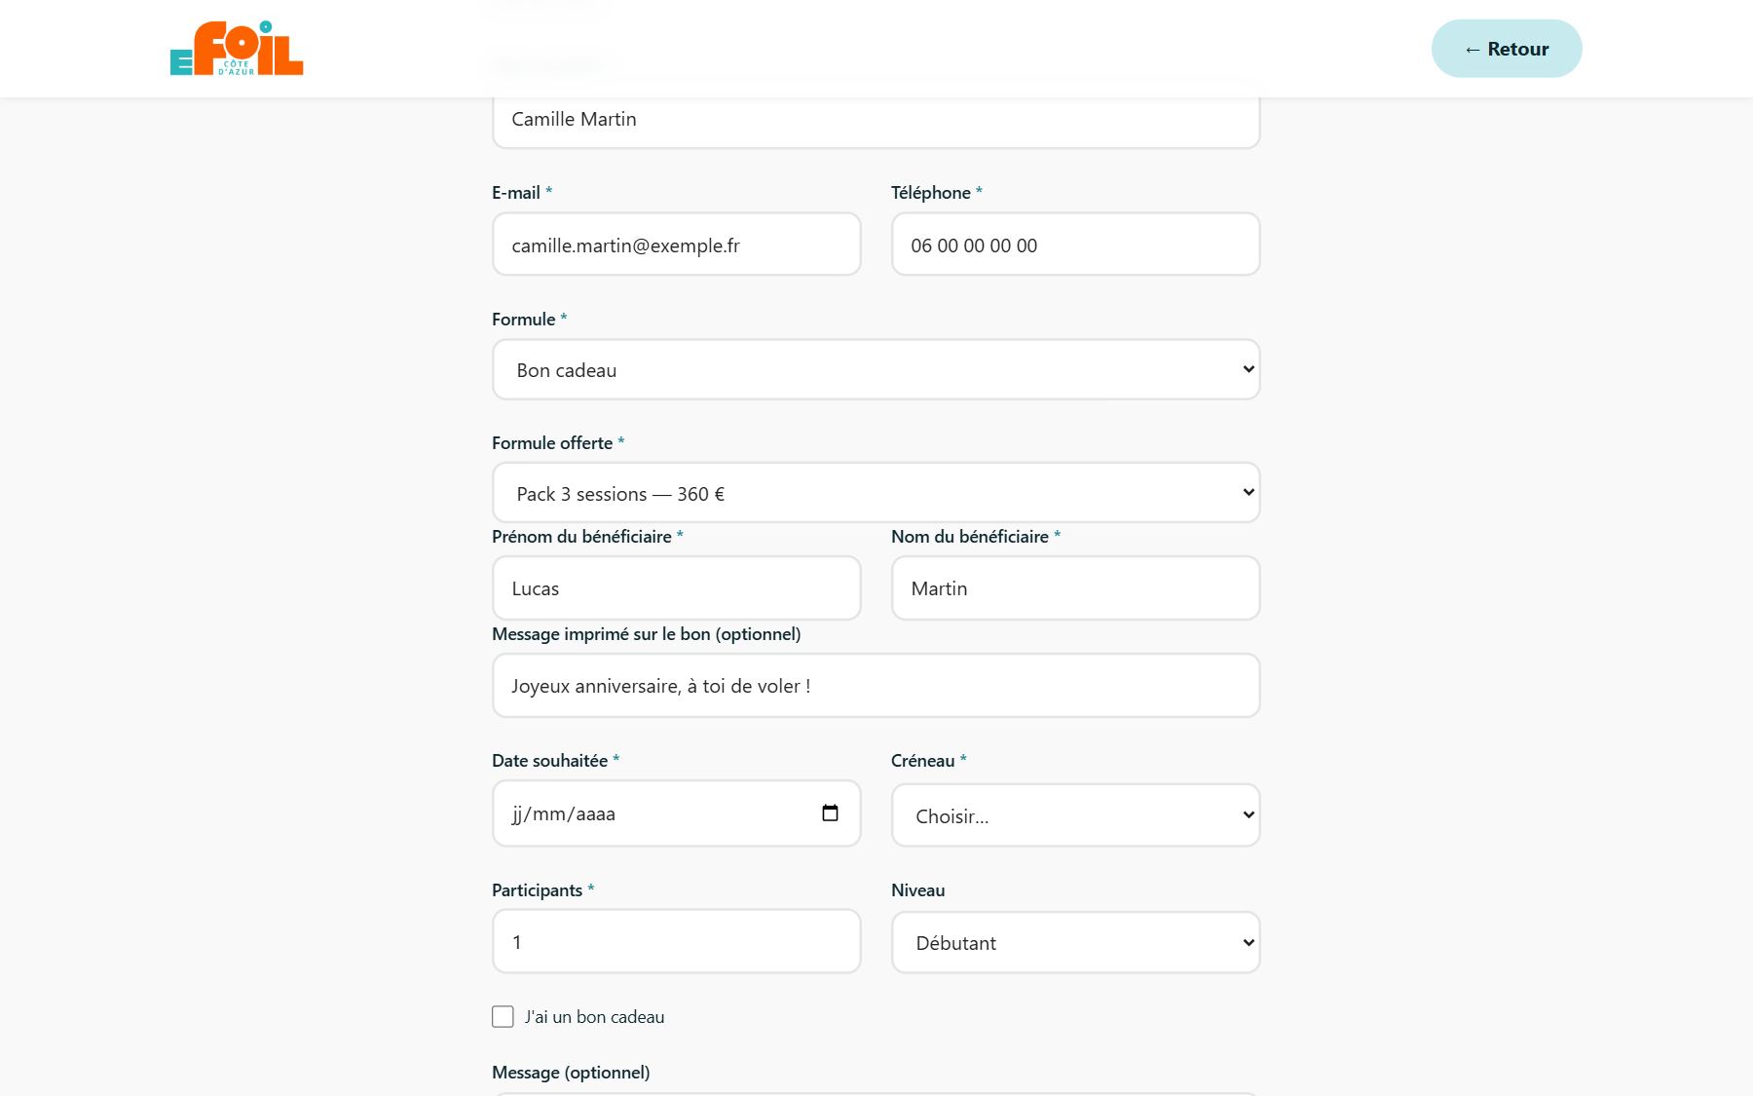
Task: Edit the Prénom du bénéficiaire field
Action: click(x=677, y=588)
